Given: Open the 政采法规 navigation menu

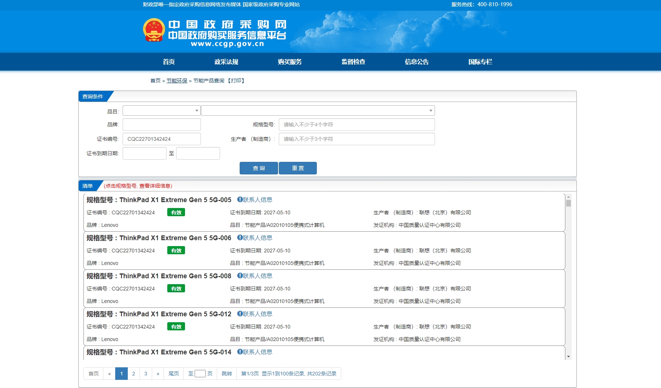Looking at the screenshot, I should 226,62.
